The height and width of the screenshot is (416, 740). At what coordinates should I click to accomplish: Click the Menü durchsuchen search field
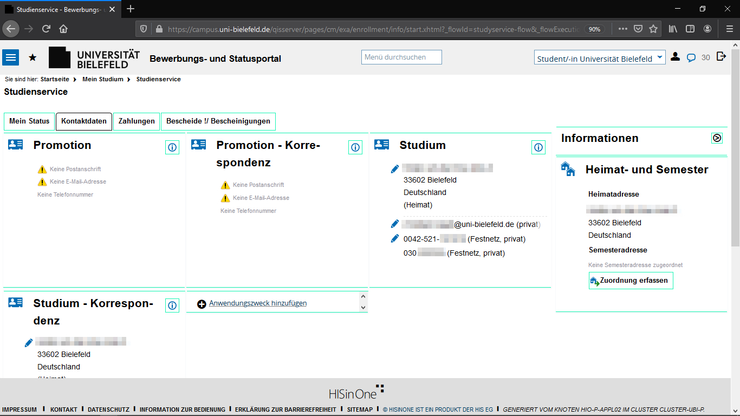pyautogui.click(x=401, y=57)
